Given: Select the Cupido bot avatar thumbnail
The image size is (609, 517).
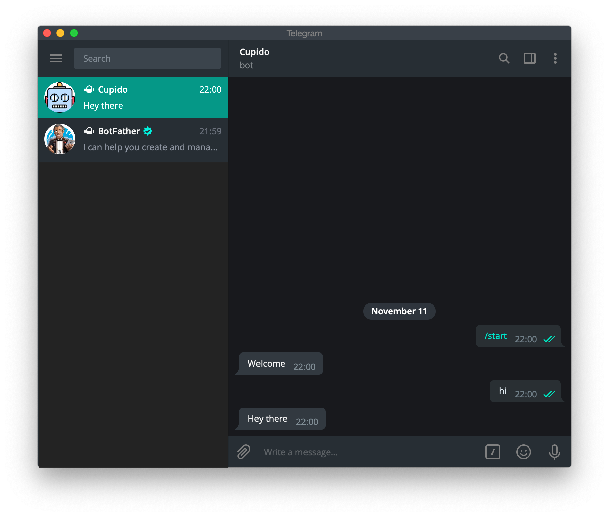Looking at the screenshot, I should point(59,97).
